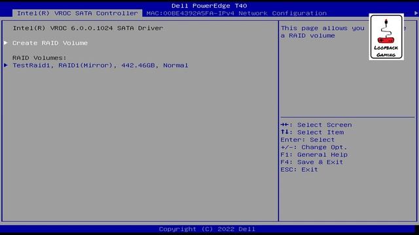Click the +/-: Change Opt. hint

coord(314,147)
